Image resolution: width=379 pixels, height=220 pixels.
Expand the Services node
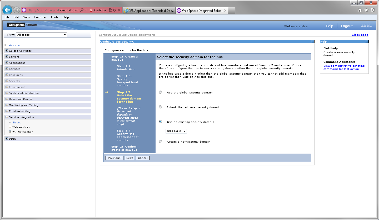pyautogui.click(x=7, y=69)
